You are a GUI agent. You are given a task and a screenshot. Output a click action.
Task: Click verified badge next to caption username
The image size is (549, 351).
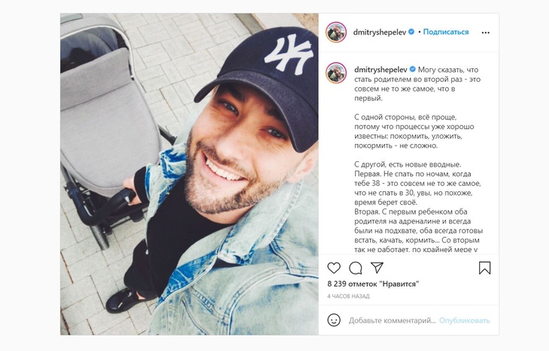412,69
